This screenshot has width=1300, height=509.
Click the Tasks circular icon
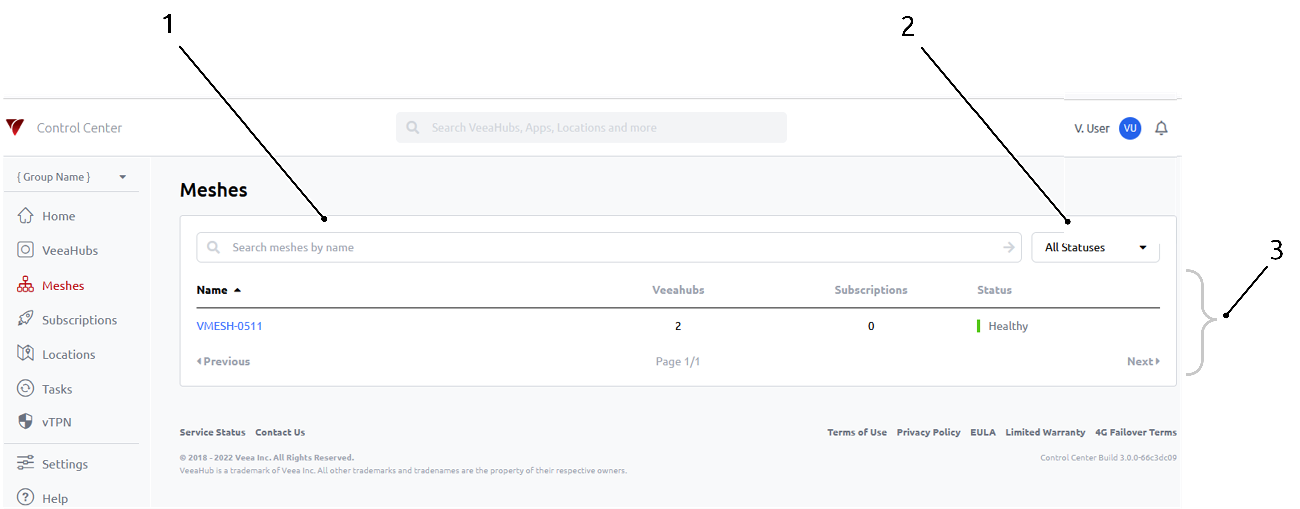point(25,388)
